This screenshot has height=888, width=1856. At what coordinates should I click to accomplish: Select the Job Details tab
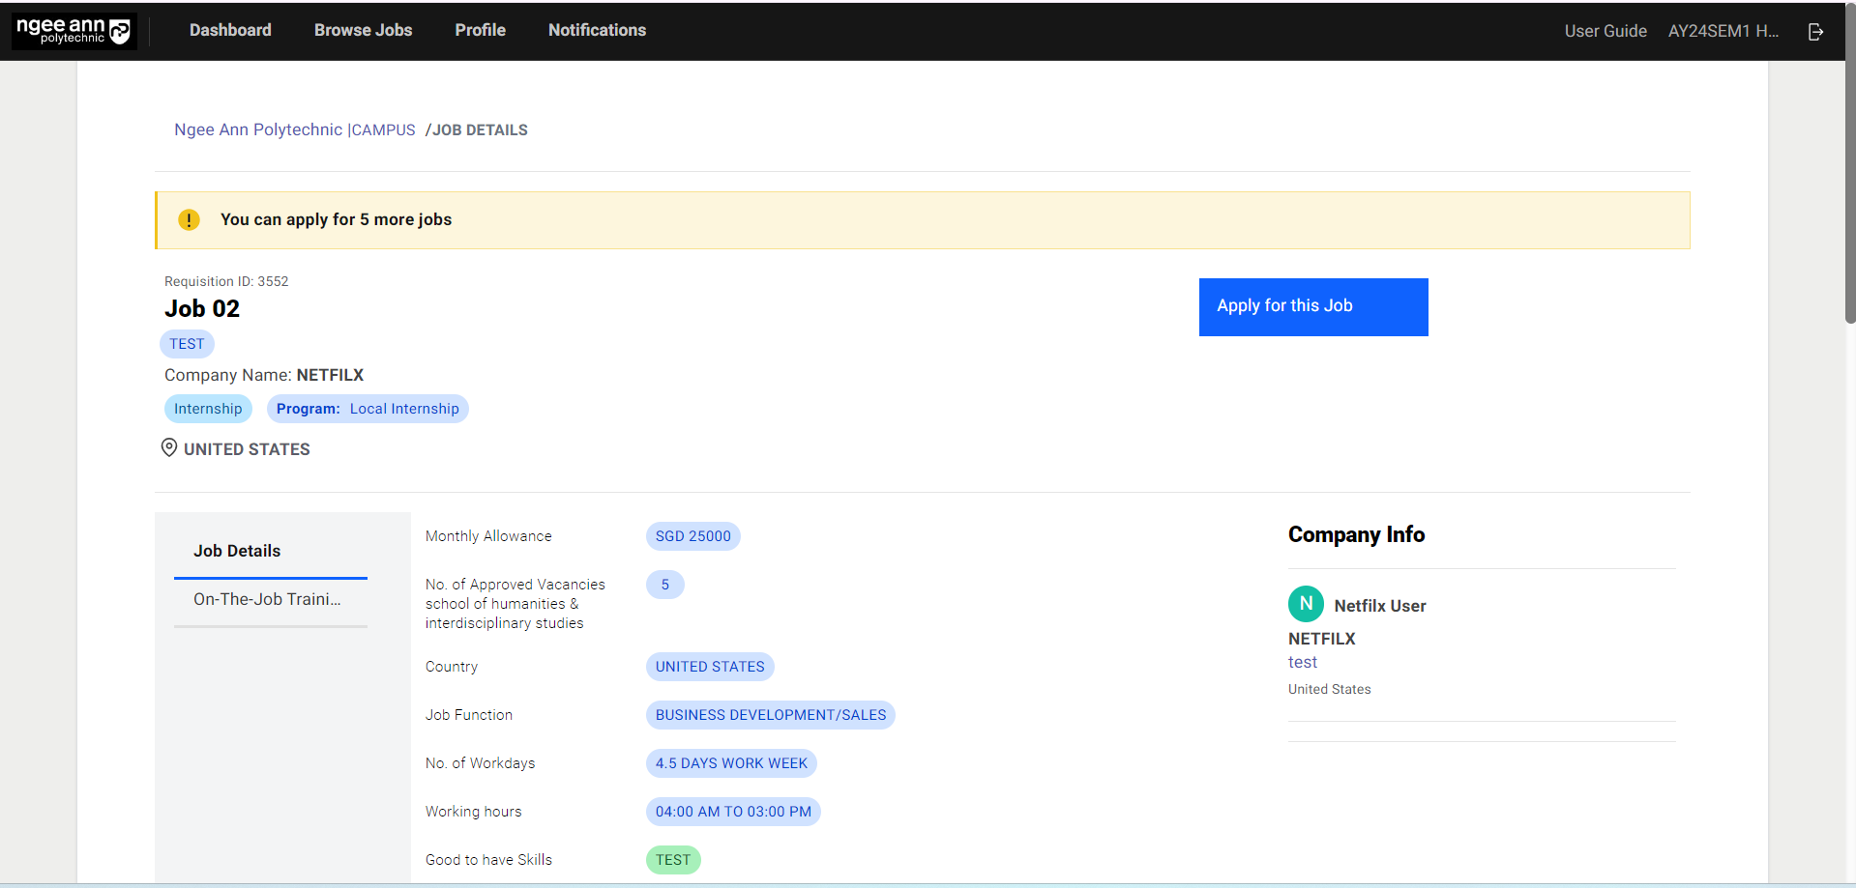click(237, 551)
